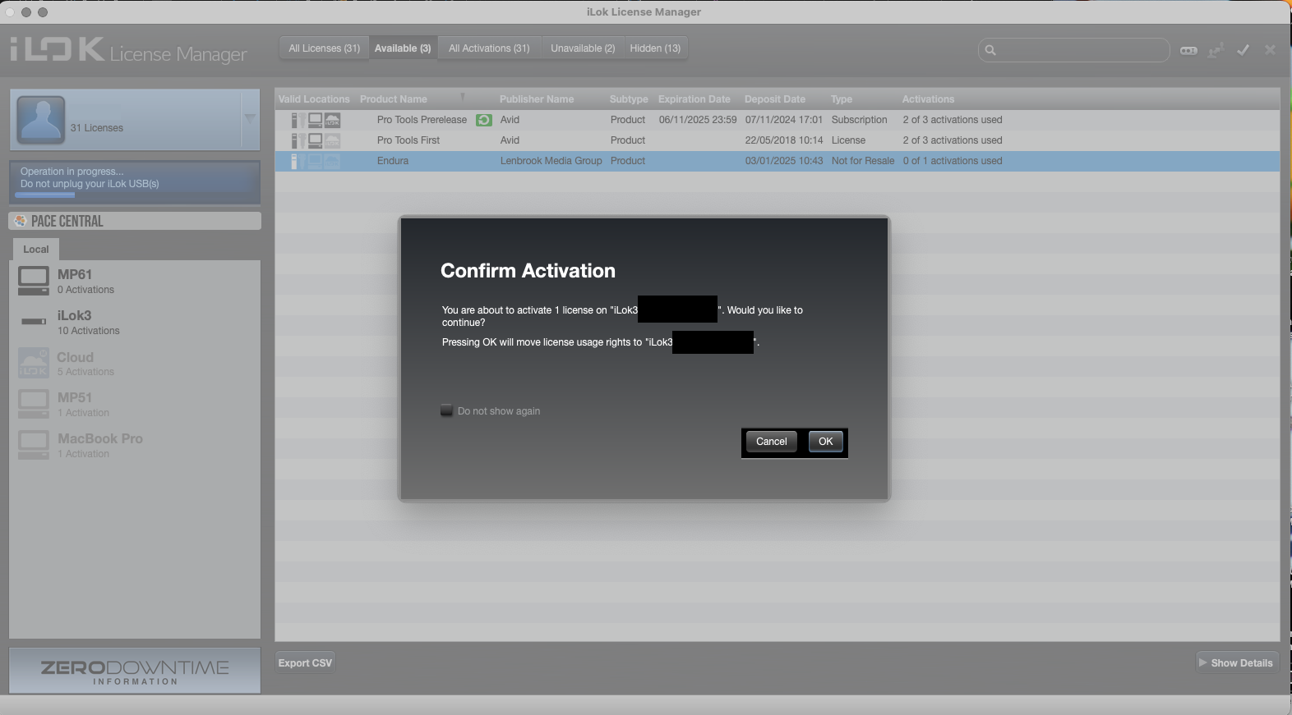Click the redeem activation code icon
Image resolution: width=1292 pixels, height=715 pixels.
click(1188, 50)
